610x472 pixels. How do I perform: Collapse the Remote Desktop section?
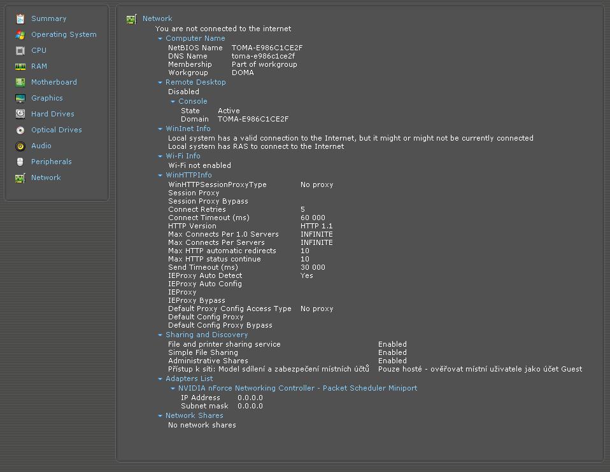[x=160, y=83]
